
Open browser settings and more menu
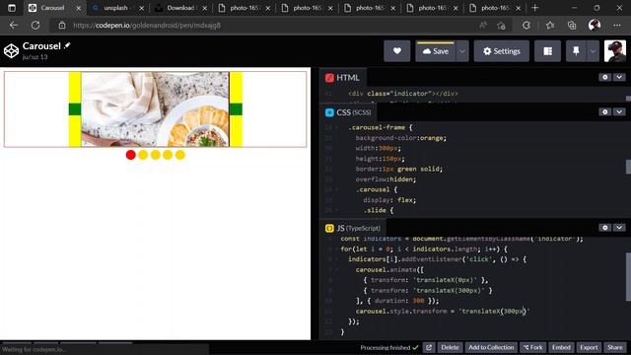pos(617,25)
